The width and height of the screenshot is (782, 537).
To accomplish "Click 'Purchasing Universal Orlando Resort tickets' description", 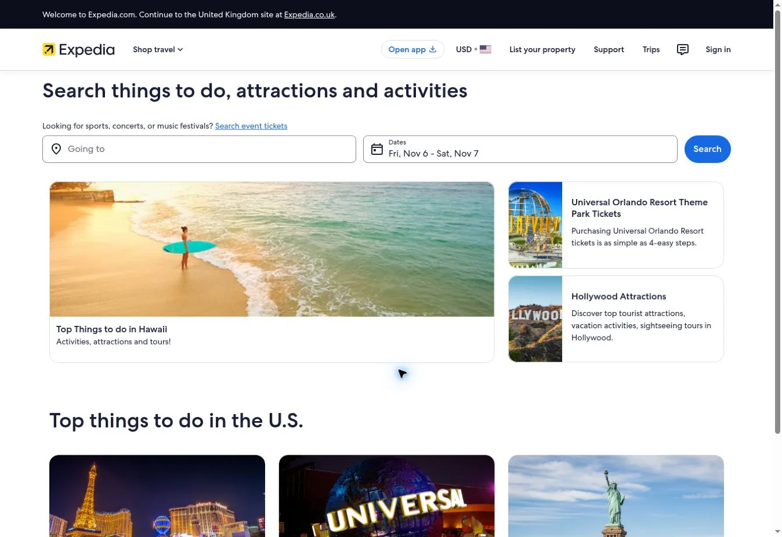I will point(638,237).
